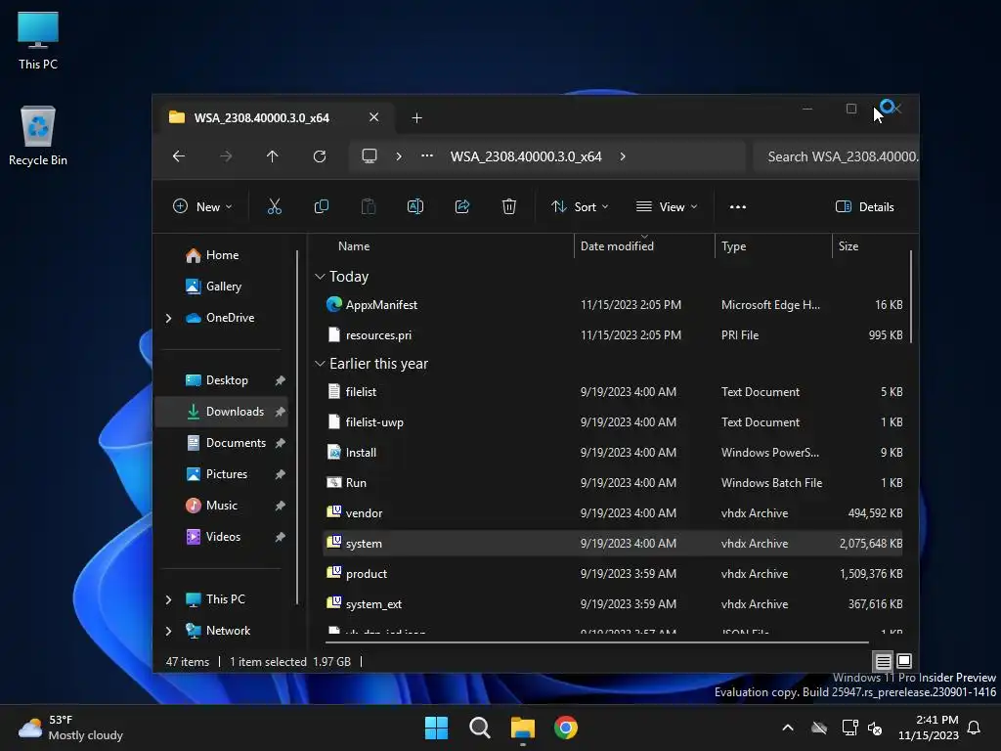Click the network tray icon
1001x751 pixels.
click(849, 728)
